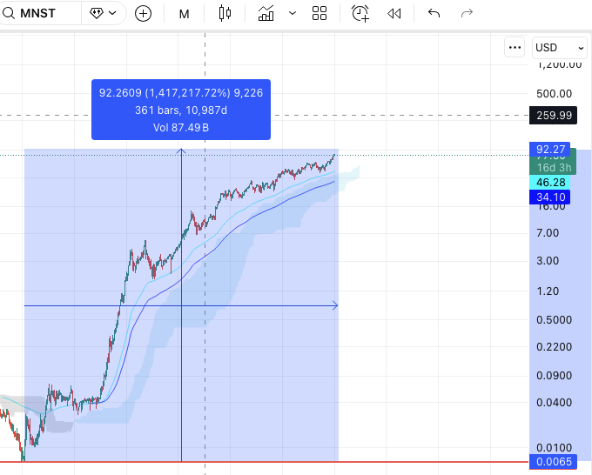Expand the indicators favorites chevron
This screenshot has width=592, height=475.
[x=293, y=13]
